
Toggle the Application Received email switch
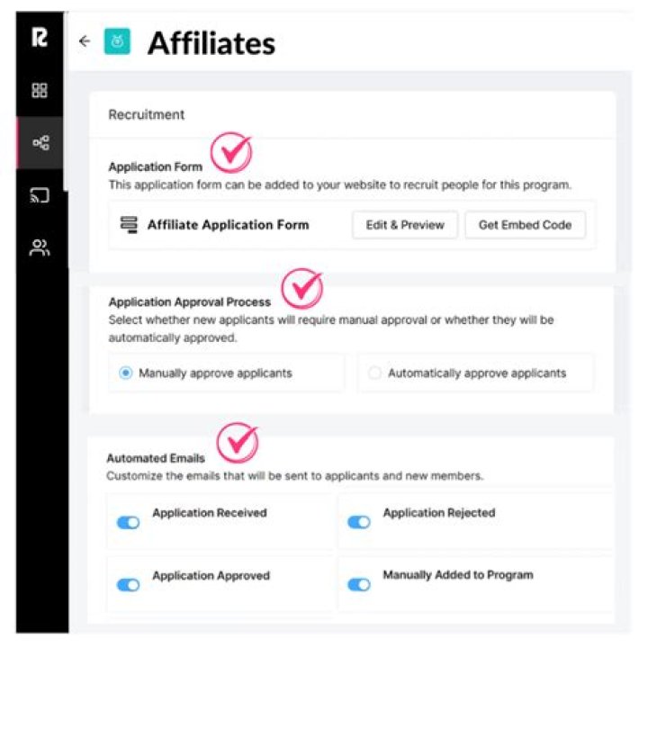(x=129, y=522)
